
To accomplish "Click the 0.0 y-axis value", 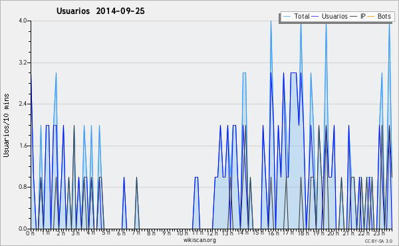I will tap(23, 229).
